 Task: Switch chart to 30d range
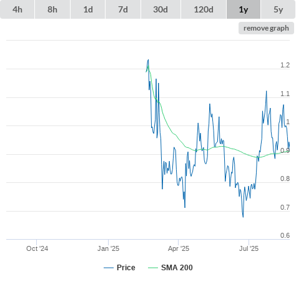point(160,9)
